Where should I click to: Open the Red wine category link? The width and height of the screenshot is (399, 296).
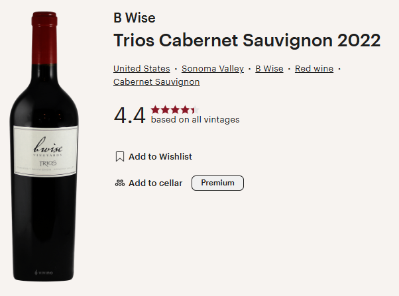coord(313,68)
